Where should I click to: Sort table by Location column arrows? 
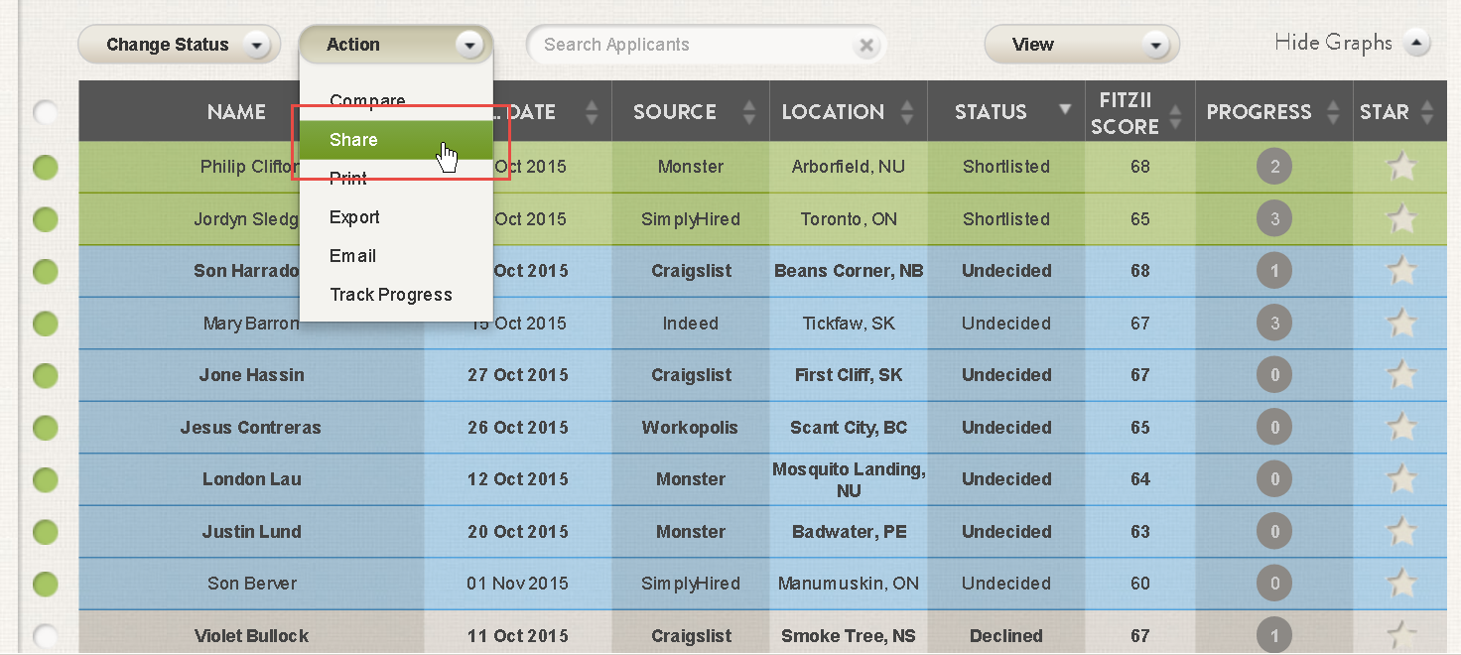click(x=906, y=112)
